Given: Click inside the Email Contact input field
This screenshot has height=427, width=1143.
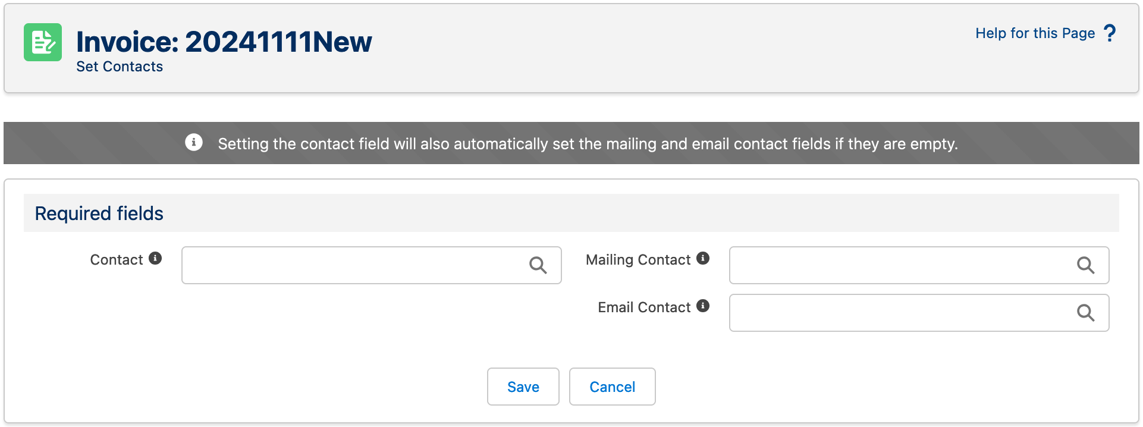Looking at the screenshot, I should (x=892, y=313).
